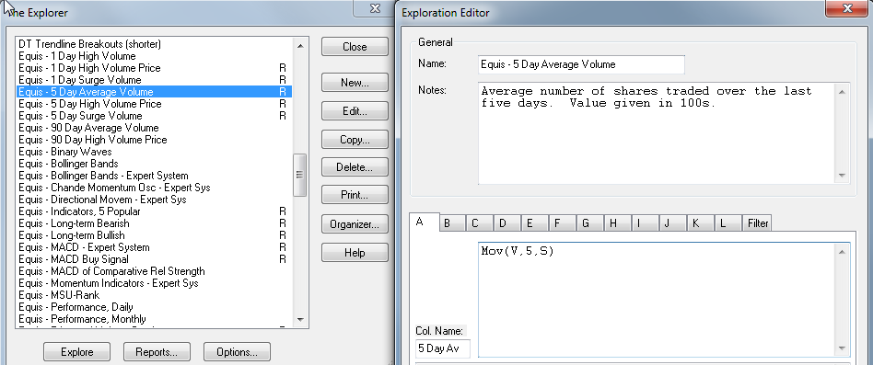Open the Organizer... dialog

355,224
